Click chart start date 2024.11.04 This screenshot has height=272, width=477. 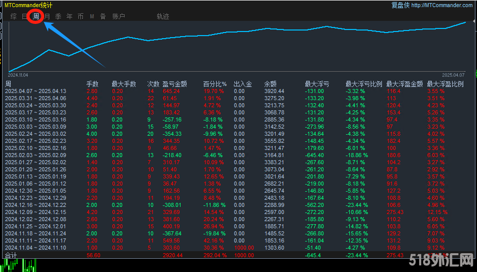(x=18, y=75)
